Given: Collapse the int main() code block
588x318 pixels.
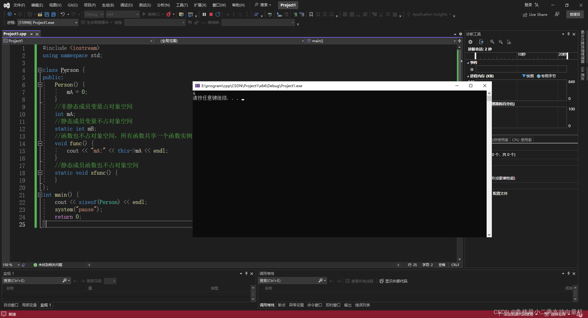Looking at the screenshot, I should (x=40, y=195).
